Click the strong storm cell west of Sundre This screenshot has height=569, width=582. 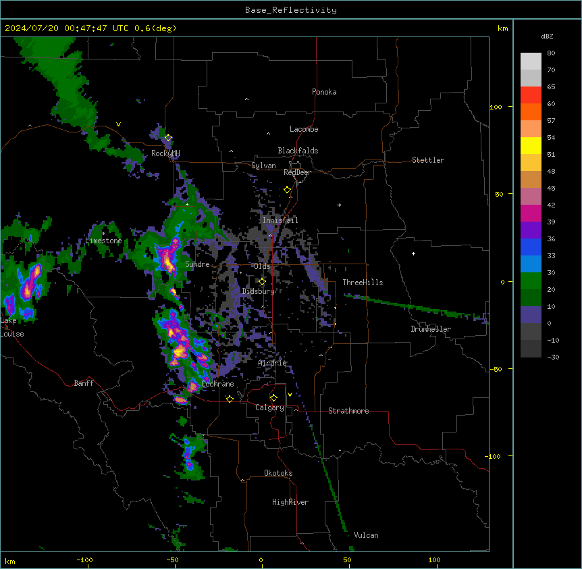coord(167,257)
